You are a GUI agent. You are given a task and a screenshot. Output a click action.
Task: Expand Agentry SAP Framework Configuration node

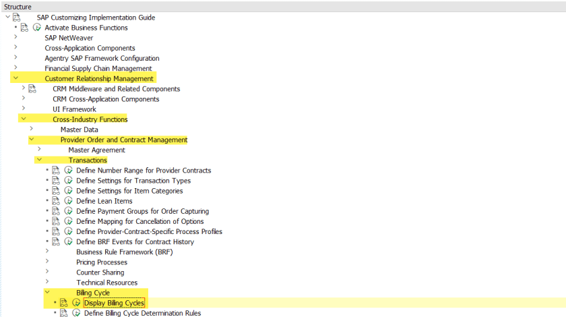pos(15,57)
